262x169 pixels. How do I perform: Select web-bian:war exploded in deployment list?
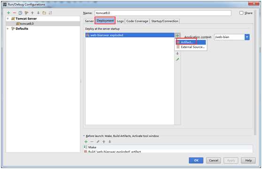point(130,35)
